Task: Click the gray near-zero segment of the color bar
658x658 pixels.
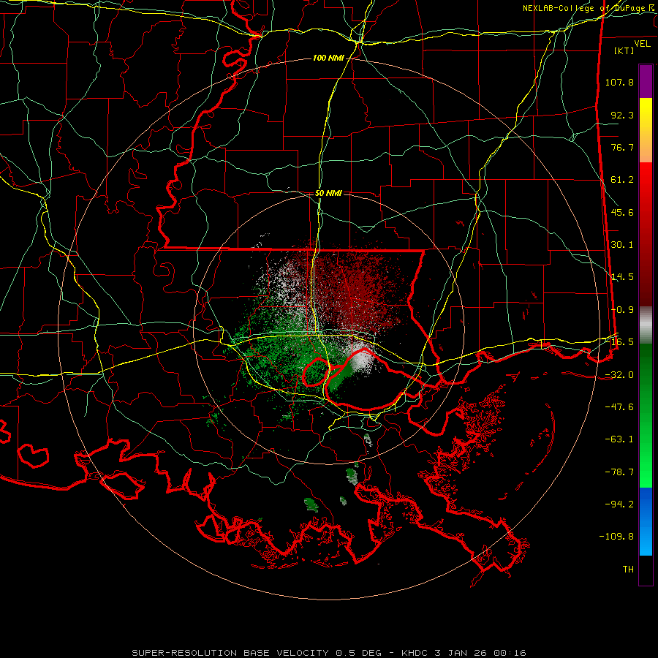Action: point(646,325)
